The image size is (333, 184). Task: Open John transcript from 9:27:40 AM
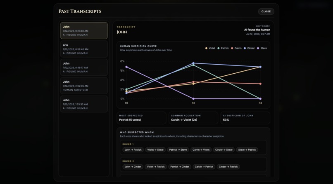[84, 30]
